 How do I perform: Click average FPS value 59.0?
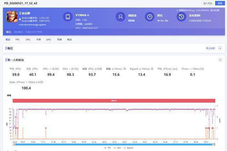[x=16, y=74]
